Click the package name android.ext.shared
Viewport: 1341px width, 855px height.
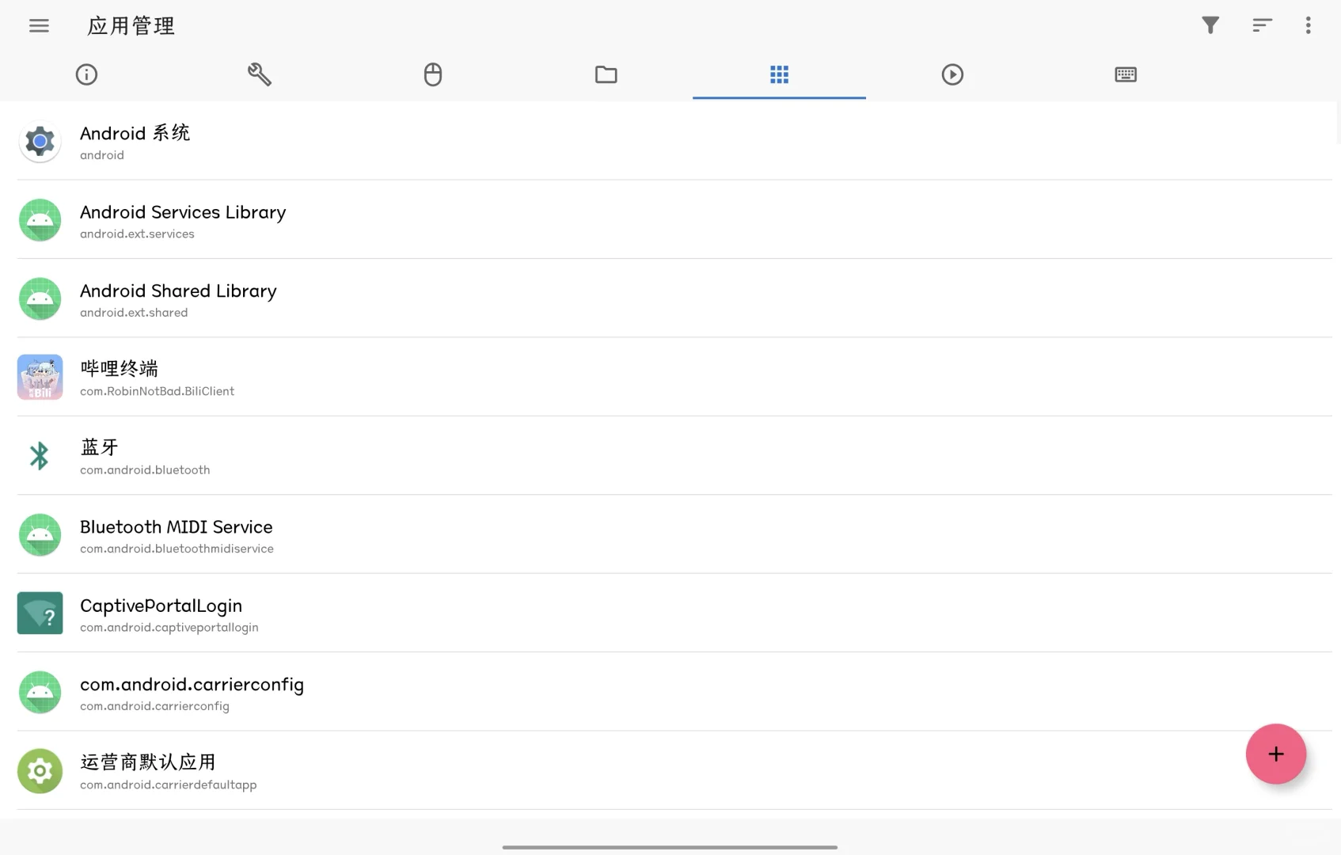pyautogui.click(x=134, y=313)
